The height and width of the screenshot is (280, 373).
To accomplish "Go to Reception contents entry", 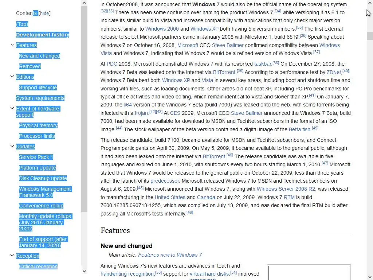I will coord(28,256).
